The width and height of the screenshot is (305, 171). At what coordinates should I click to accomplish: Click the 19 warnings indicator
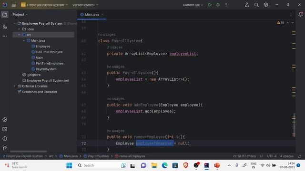click(x=281, y=23)
